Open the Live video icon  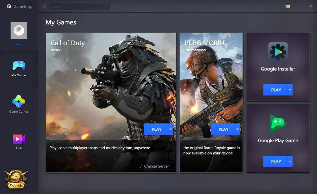coord(19,139)
